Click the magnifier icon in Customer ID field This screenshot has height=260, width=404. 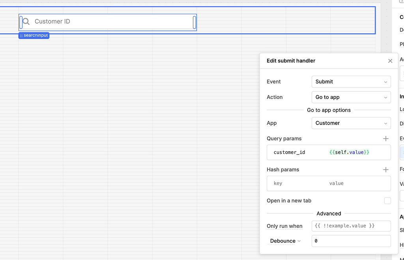pos(26,22)
